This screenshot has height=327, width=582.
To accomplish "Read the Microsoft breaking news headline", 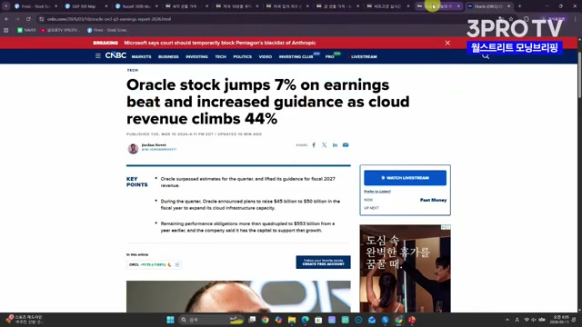I will point(220,43).
